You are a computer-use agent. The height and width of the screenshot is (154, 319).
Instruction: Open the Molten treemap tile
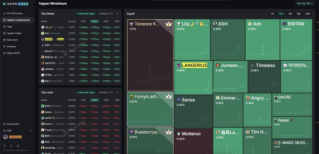click(193, 142)
